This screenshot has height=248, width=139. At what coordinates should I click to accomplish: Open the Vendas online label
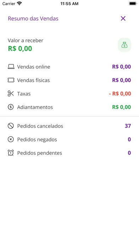pos(34,67)
